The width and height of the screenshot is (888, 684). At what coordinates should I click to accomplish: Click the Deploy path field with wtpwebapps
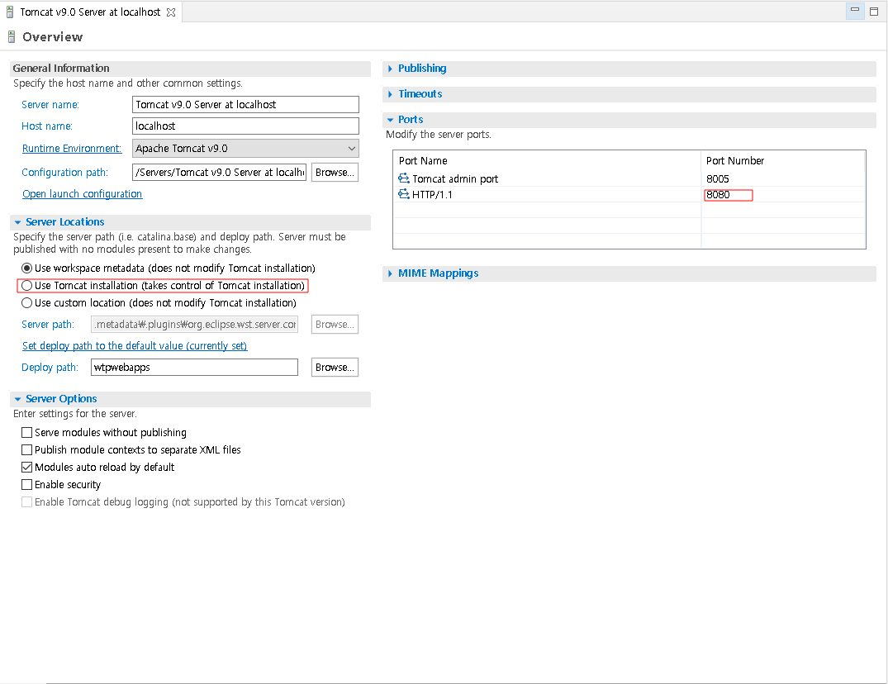(194, 368)
